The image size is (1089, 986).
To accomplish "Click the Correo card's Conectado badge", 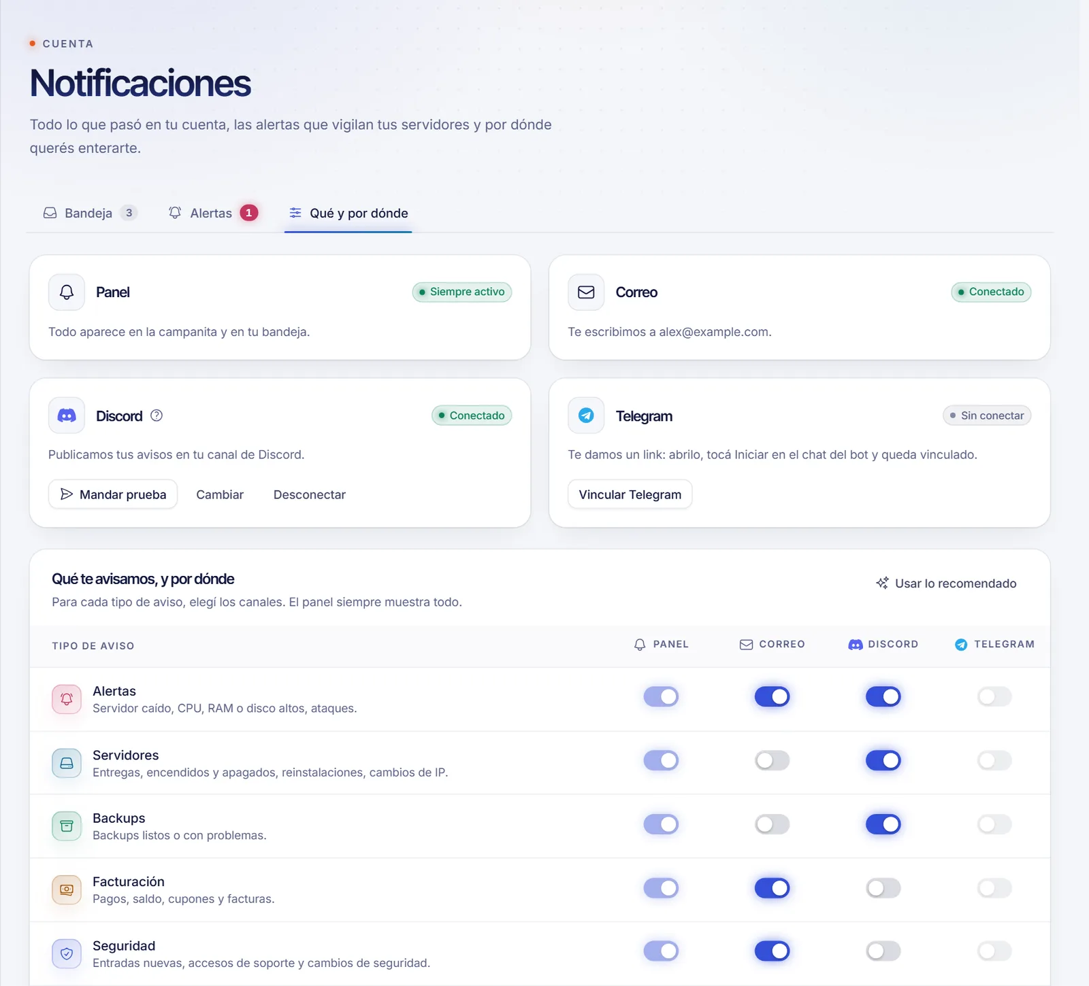I will coord(991,292).
